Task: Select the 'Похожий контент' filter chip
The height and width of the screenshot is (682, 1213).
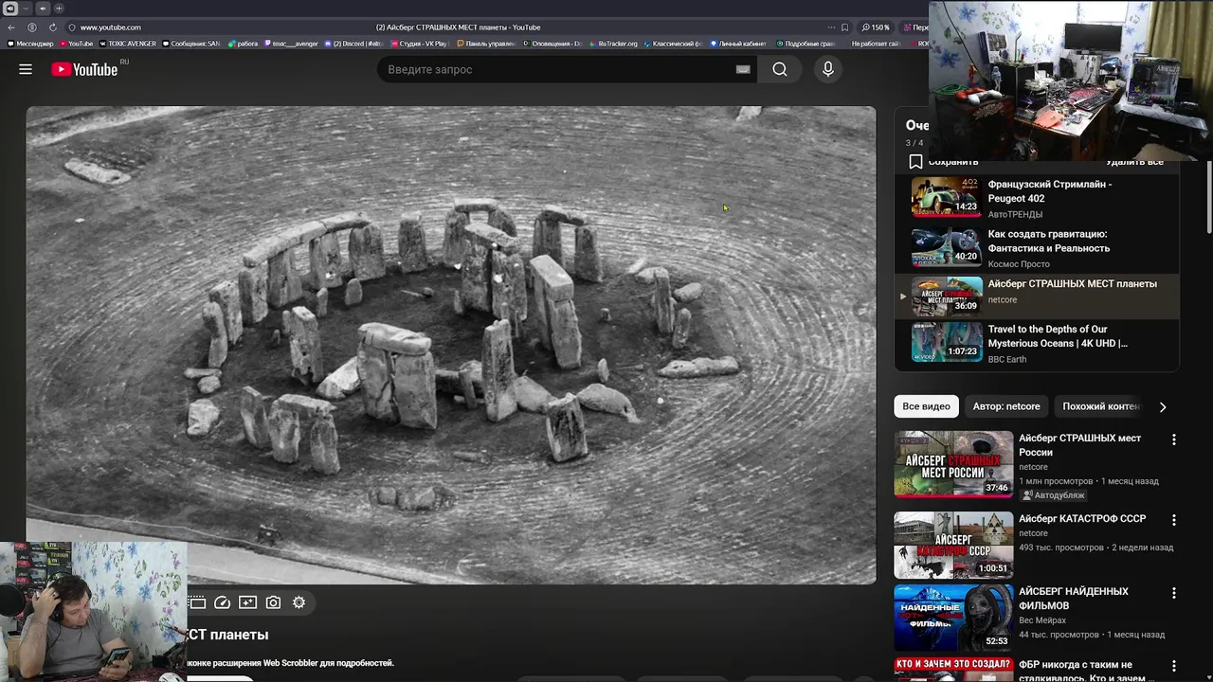Action: click(1100, 406)
